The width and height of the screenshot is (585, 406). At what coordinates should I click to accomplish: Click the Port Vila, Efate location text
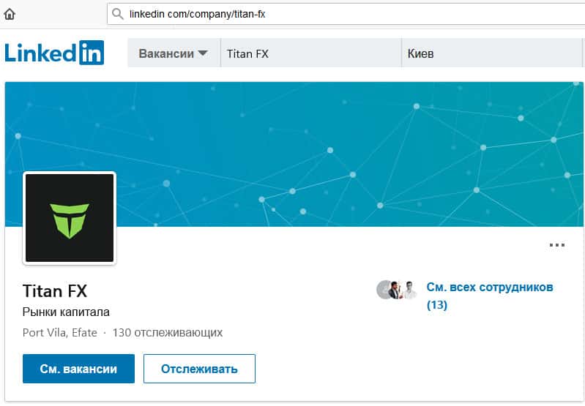tap(60, 333)
